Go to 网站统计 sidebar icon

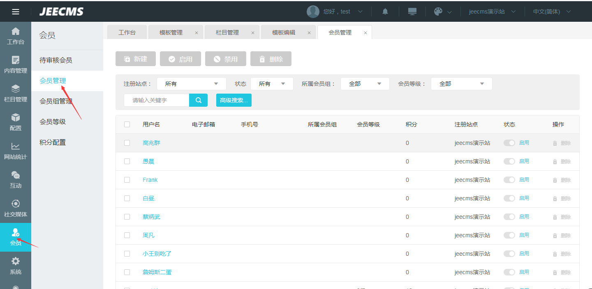[16, 151]
